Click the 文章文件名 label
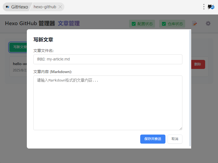 pyautogui.click(x=43, y=51)
